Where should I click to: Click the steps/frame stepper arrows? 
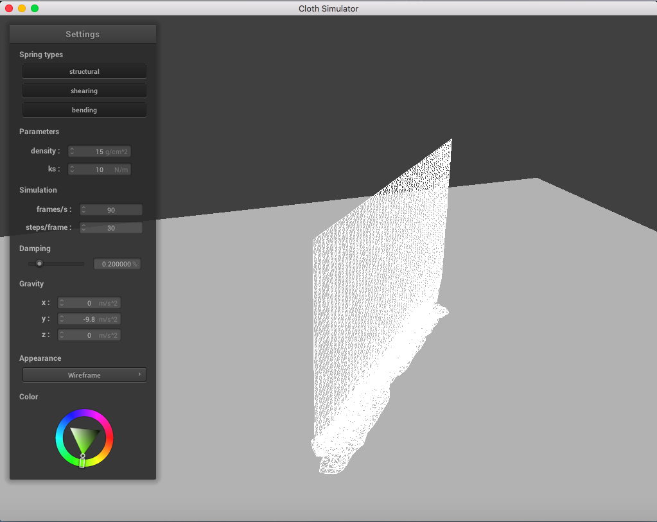pos(83,227)
